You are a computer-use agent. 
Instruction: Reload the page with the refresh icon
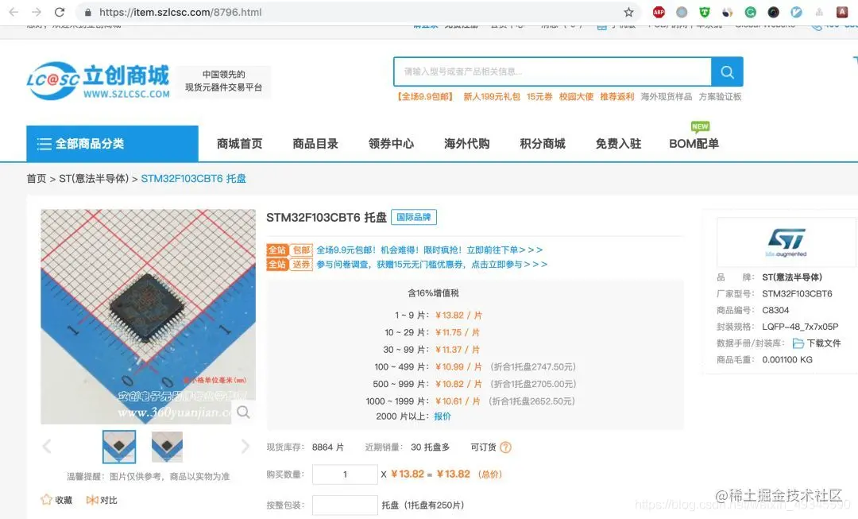[x=60, y=12]
